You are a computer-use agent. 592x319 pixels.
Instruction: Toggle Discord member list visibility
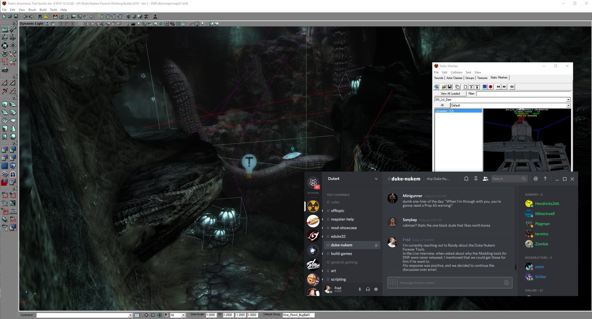pos(485,179)
